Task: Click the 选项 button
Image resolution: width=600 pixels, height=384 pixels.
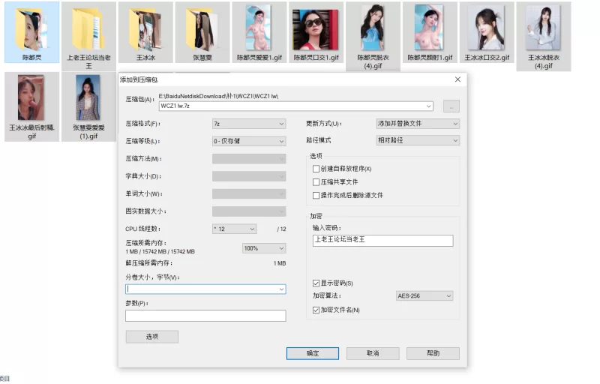Action: [151, 337]
